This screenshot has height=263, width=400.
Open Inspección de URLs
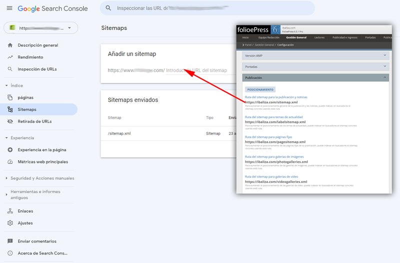[37, 69]
